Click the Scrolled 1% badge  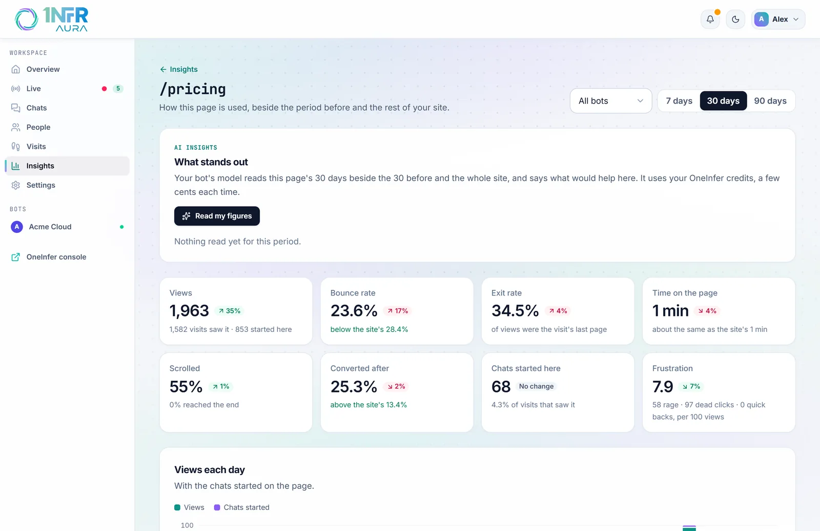pyautogui.click(x=221, y=386)
